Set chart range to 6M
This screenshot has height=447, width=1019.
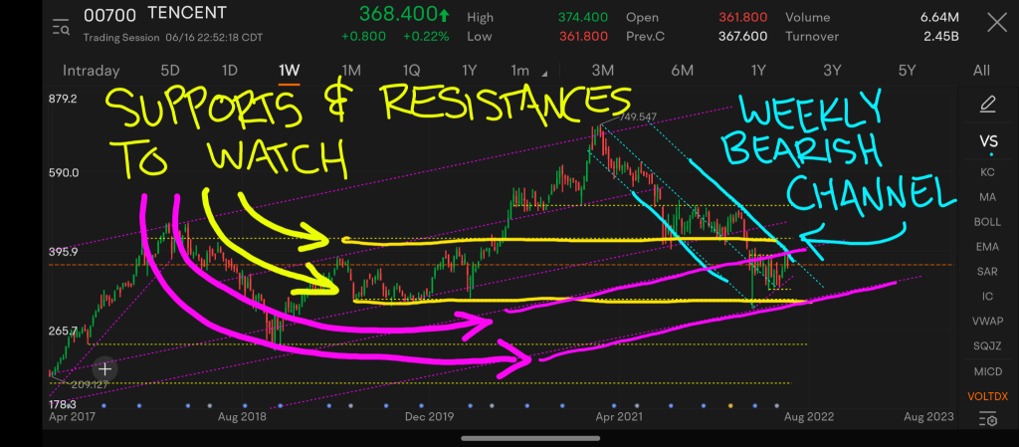[x=682, y=70]
